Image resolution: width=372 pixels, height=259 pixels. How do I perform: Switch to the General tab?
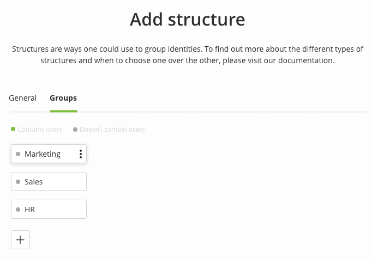[x=23, y=98]
